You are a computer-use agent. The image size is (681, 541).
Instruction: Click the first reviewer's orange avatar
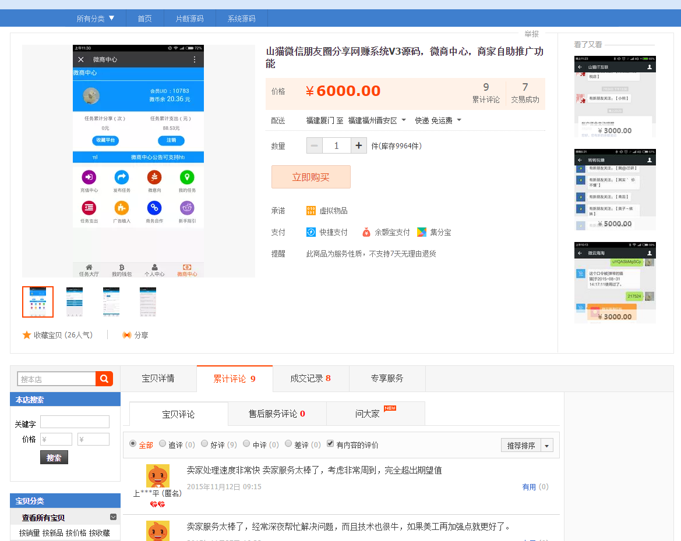[x=158, y=476]
